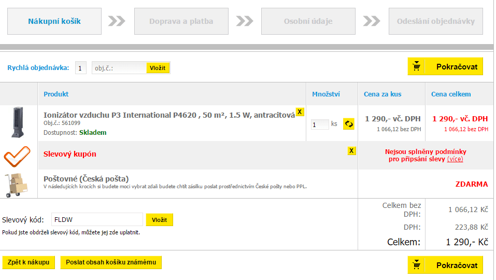Viewport: 496px width, 280px height.
Task: Click the quick order quantity field
Action: (81, 68)
